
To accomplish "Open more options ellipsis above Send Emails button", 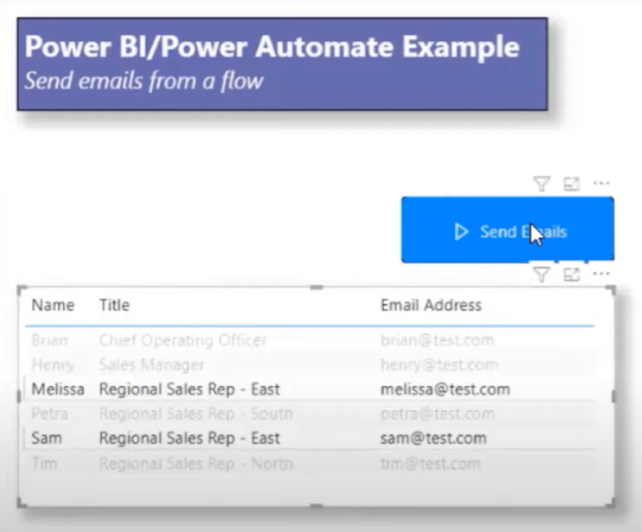I will click(602, 183).
